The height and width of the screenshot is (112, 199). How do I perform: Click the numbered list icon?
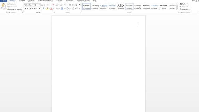[x=61, y=5]
